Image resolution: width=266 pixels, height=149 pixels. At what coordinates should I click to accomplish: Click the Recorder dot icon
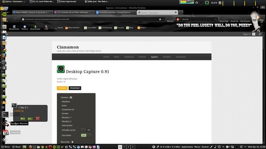point(72,142)
